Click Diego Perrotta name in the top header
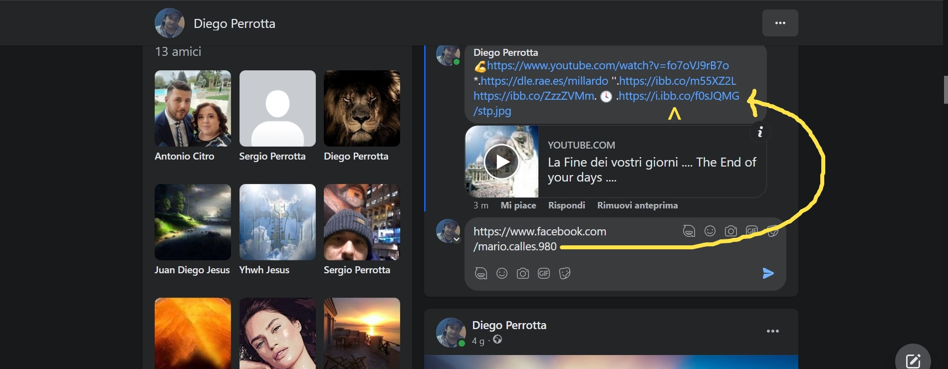This screenshot has height=369, width=948. [x=235, y=23]
